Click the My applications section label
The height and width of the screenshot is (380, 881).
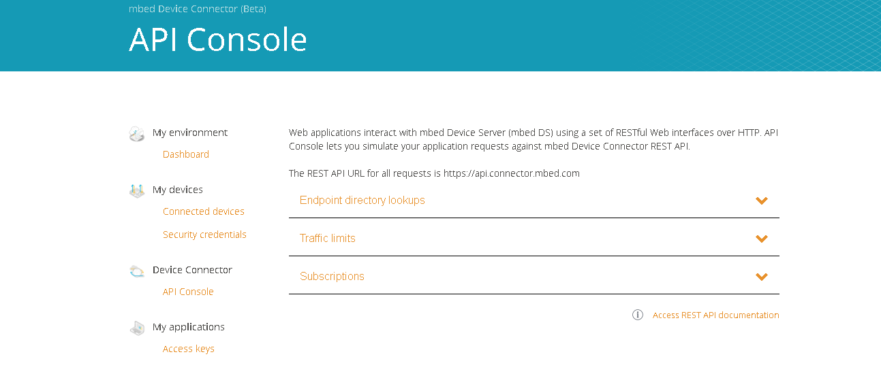click(x=189, y=327)
